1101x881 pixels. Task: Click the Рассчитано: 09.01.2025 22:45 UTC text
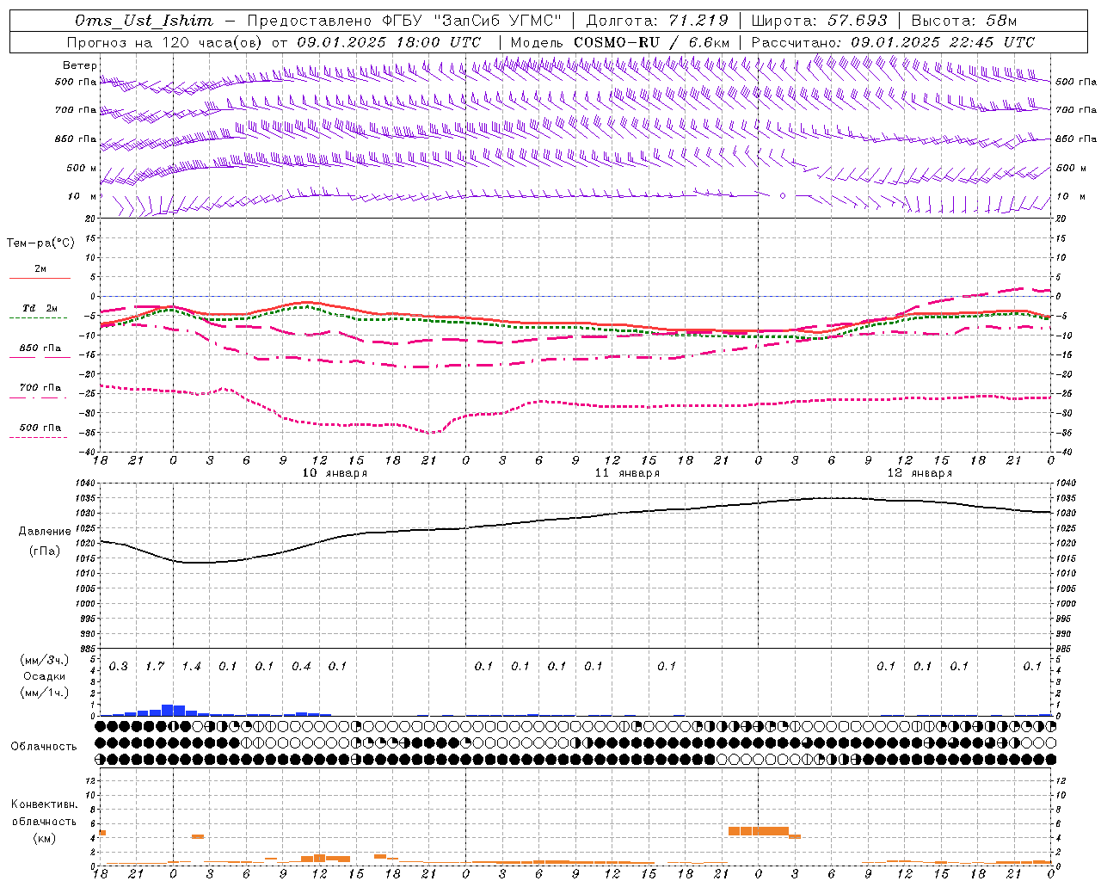(893, 42)
